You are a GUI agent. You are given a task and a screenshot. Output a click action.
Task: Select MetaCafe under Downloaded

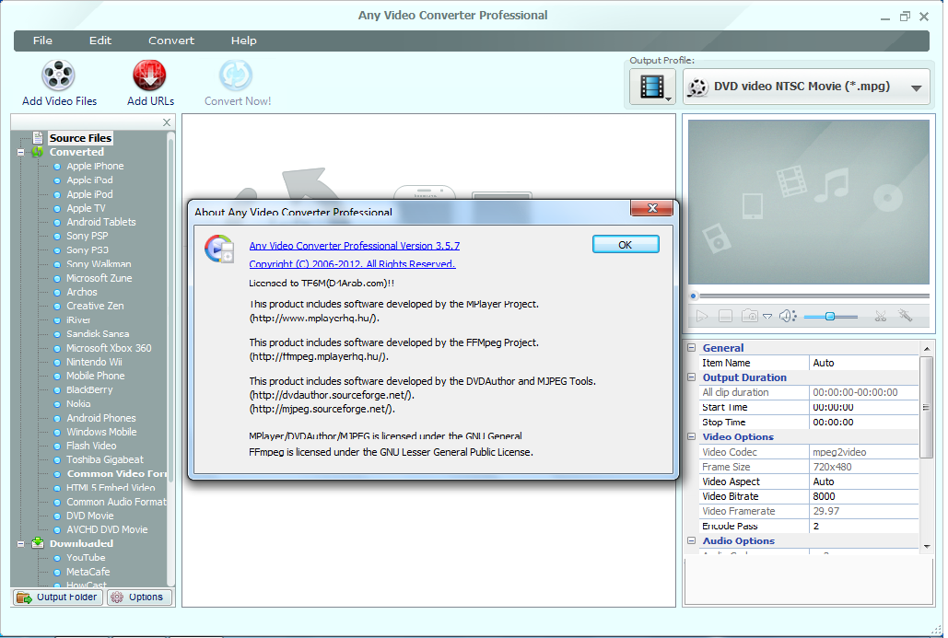(x=88, y=572)
